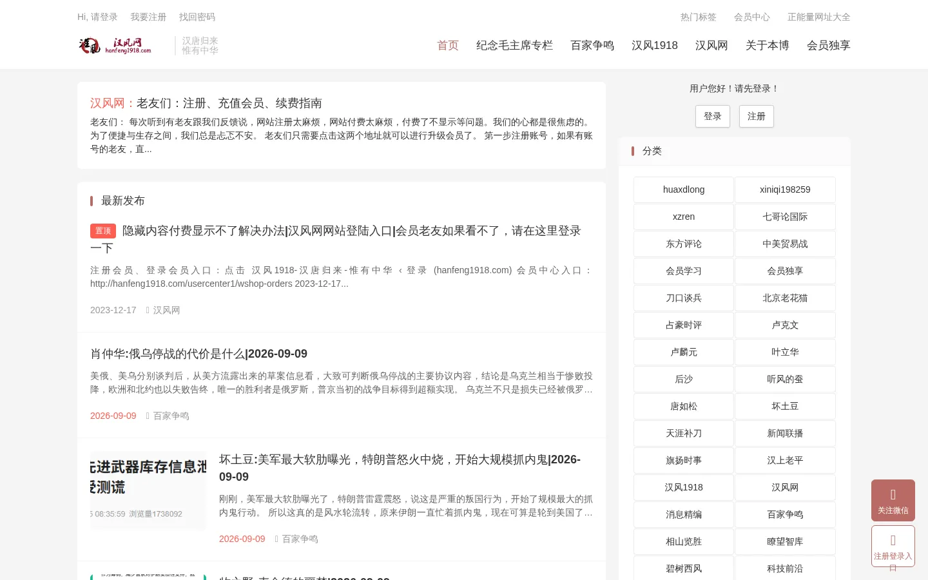
Task: Select the 卢麟元 category
Action: (684, 352)
